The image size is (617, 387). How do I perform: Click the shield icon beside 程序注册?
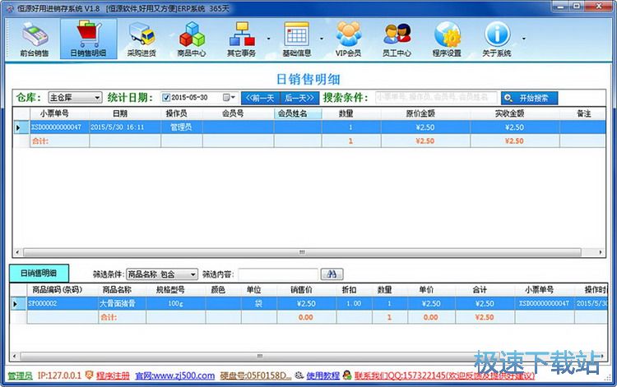click(90, 375)
